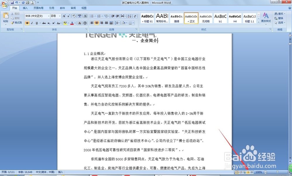292x176 pixels.
Task: Open the numbering list dropdown arrow
Action: coord(102,16)
